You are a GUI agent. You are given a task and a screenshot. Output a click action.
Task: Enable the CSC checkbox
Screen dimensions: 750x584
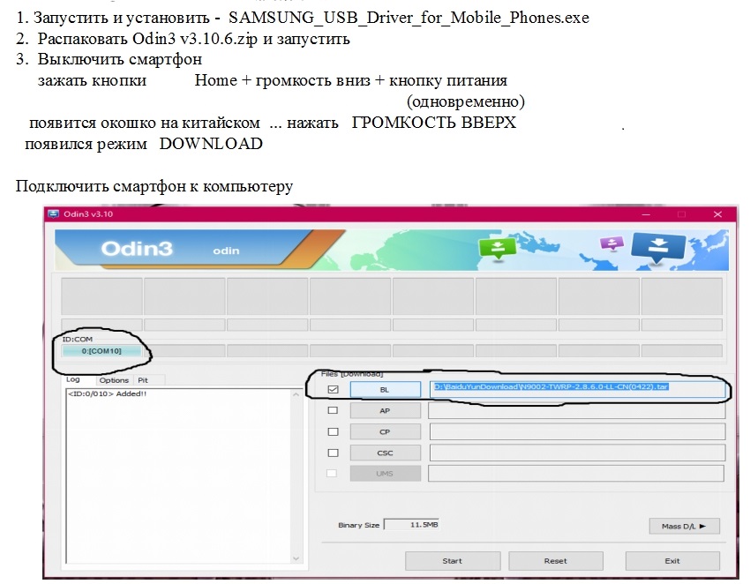click(x=333, y=453)
